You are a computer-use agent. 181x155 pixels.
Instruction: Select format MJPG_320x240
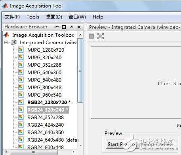click(44, 58)
